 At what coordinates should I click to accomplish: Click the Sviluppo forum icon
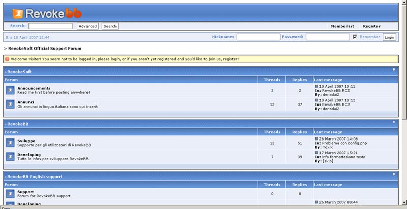[10, 143]
